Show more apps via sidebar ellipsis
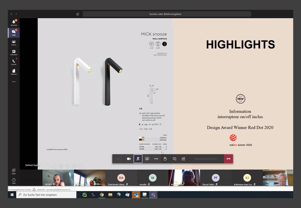Viewport: 301px width, 208px height. [14, 82]
